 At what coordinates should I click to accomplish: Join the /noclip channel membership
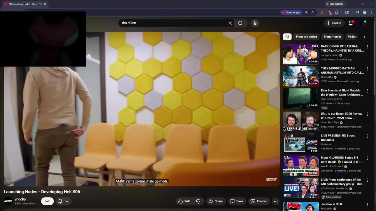[x=47, y=201]
